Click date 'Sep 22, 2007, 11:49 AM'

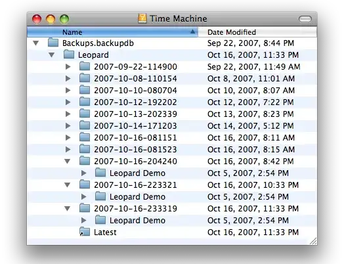253,67
